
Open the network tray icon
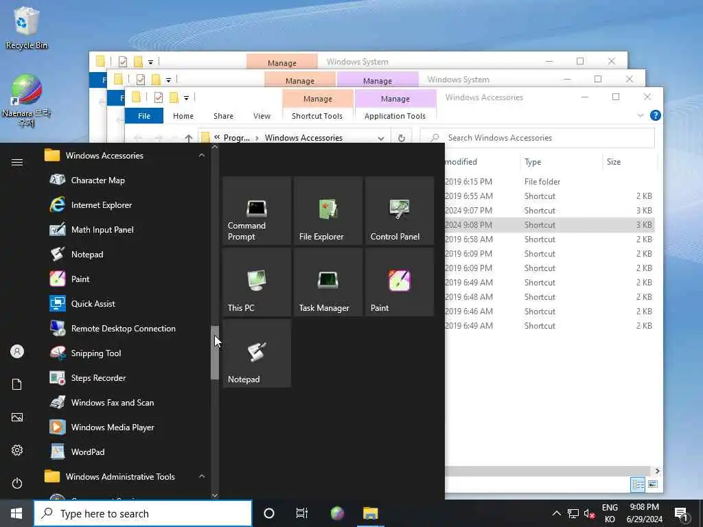573,513
